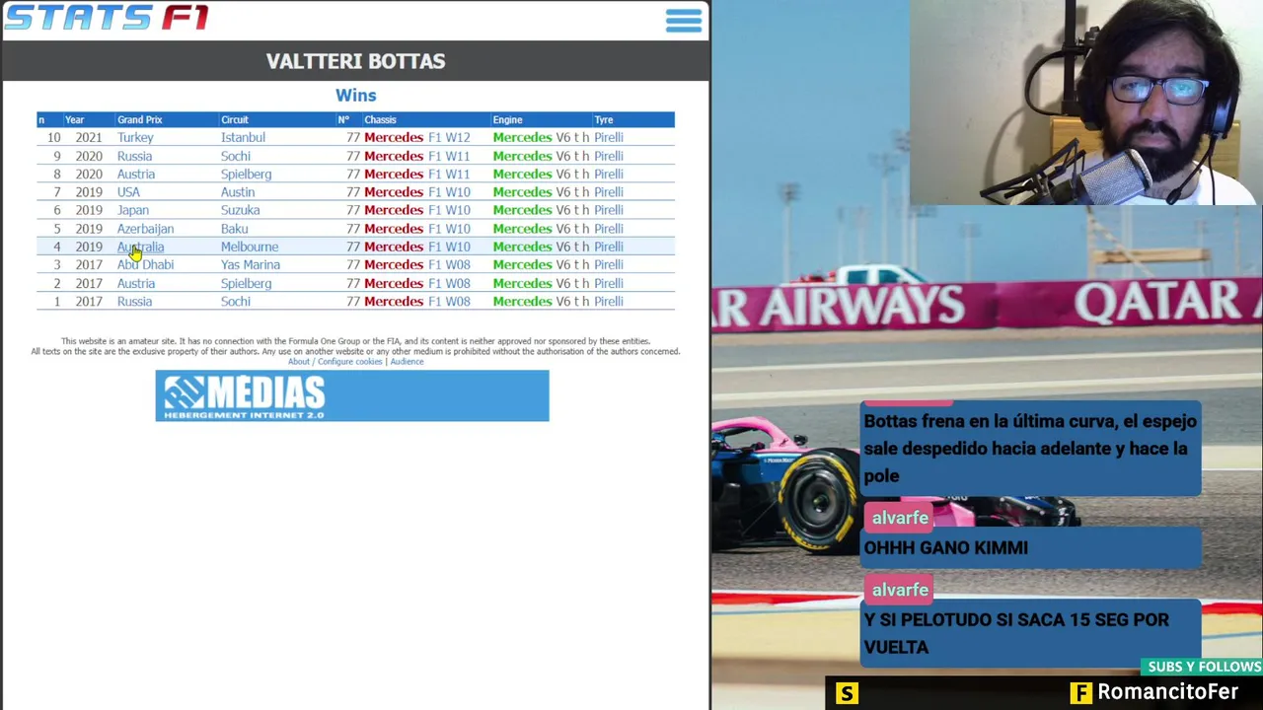Click the Chassis column header
Viewport: 1263px width, 710px height.
(380, 119)
